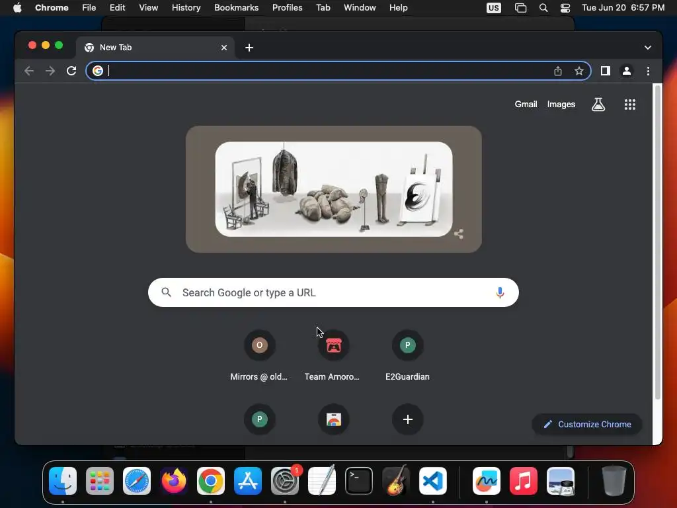Open the US input source menu

(493, 8)
